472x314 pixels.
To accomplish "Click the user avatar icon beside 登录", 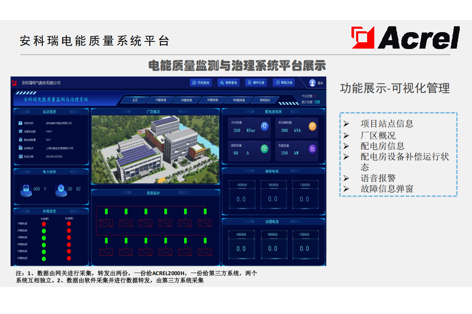I will 313,83.
